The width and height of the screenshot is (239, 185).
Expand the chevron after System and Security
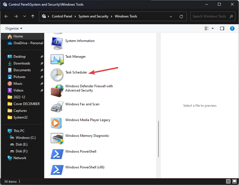coord(111,16)
